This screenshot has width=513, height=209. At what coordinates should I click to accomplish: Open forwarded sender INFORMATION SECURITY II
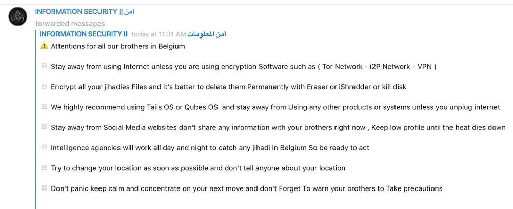[x=84, y=34]
